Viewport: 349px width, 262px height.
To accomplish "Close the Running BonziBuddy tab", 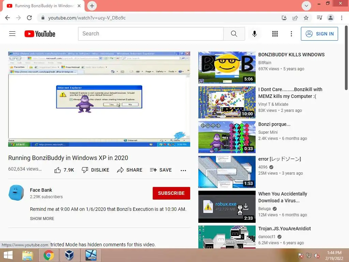I will click(79, 6).
